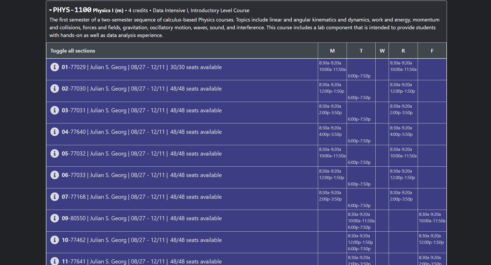This screenshot has width=491, height=265.
Task: Toggle section 06-77033 row text
Action: pyautogui.click(x=142, y=175)
